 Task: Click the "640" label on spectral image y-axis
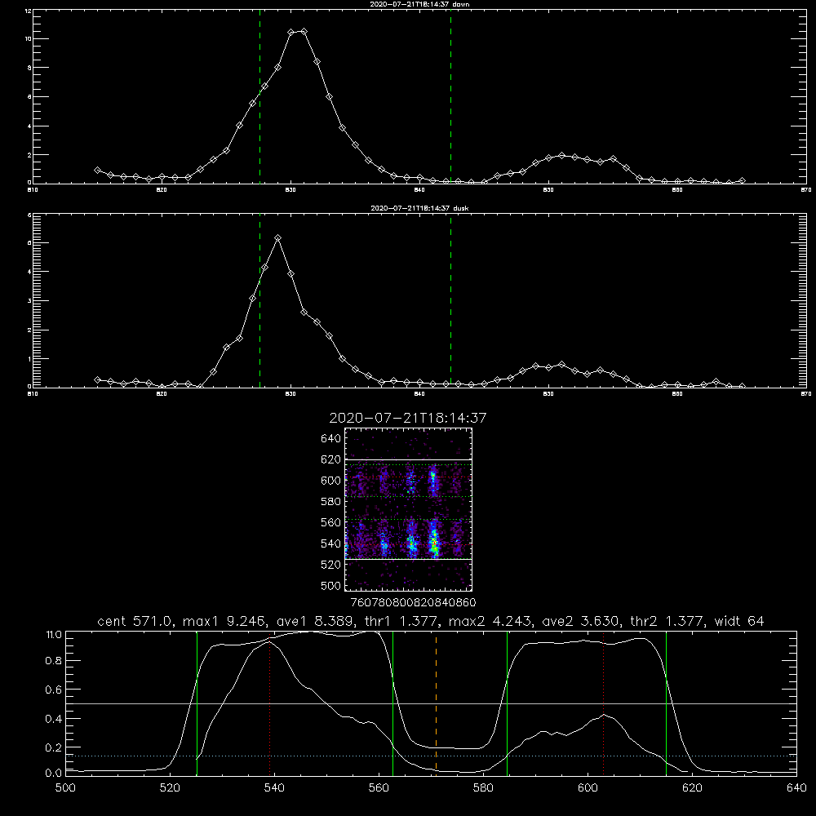330,439
